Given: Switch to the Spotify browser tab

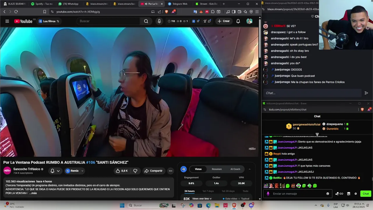Looking at the screenshot, I should 42,4.
